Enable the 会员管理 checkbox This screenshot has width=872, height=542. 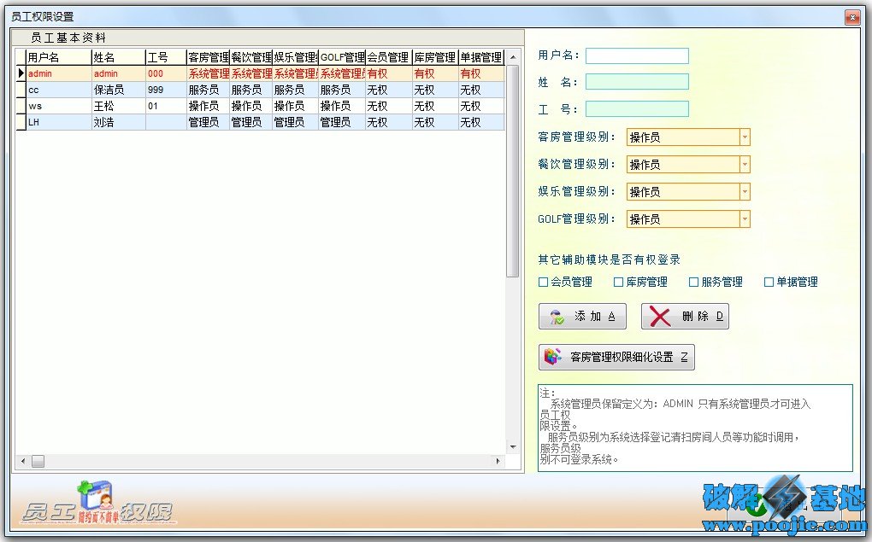click(x=543, y=283)
